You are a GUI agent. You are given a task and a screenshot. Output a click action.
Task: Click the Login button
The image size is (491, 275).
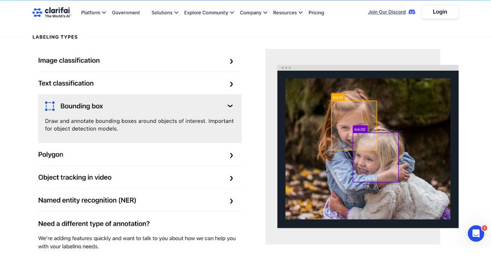point(440,12)
